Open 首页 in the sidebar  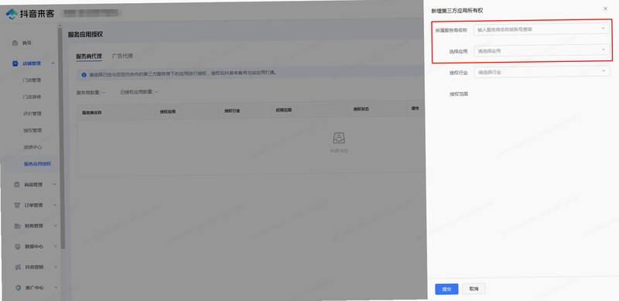click(x=27, y=43)
